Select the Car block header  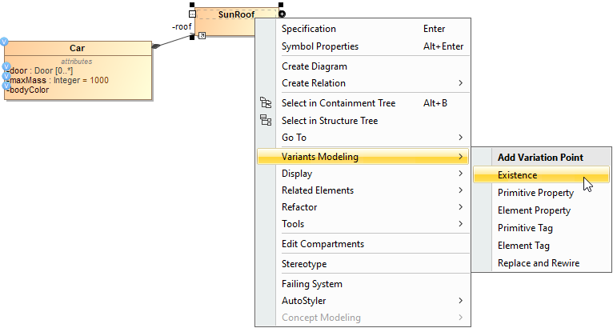pyautogui.click(x=77, y=48)
